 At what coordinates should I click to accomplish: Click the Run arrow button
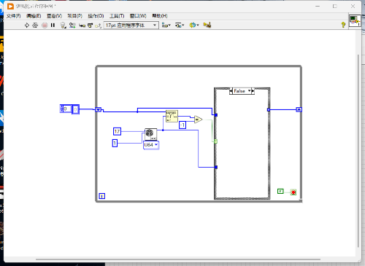(x=27, y=25)
